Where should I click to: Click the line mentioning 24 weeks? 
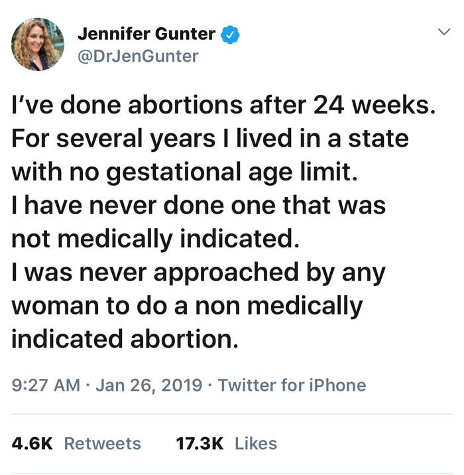[223, 105]
